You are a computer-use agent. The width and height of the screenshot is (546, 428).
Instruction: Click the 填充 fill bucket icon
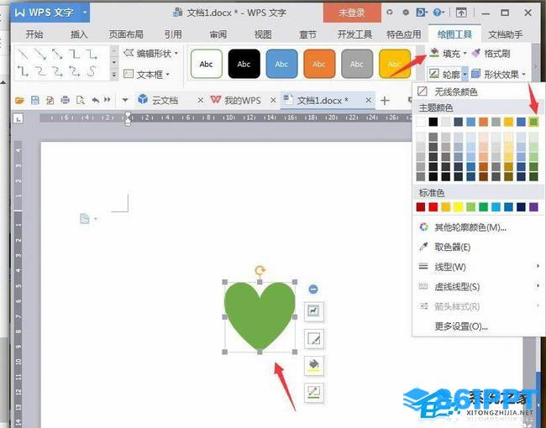coord(434,53)
